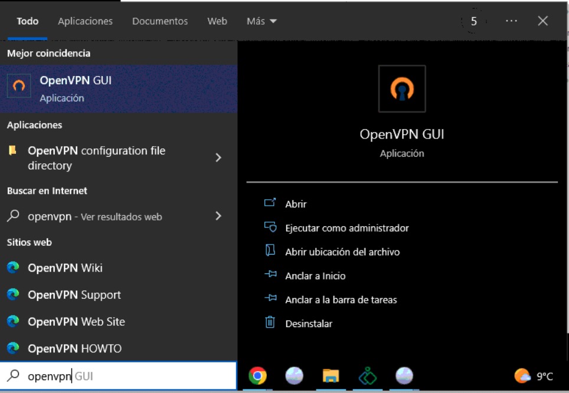Viewport: 569px width, 393px height.
Task: Open the 9°C weather widget
Action: click(534, 377)
